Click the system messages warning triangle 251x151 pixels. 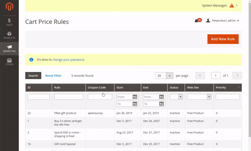232,5
